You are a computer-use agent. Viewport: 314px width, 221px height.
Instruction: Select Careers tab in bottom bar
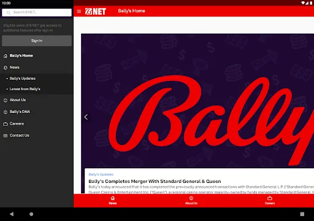pos(270,201)
